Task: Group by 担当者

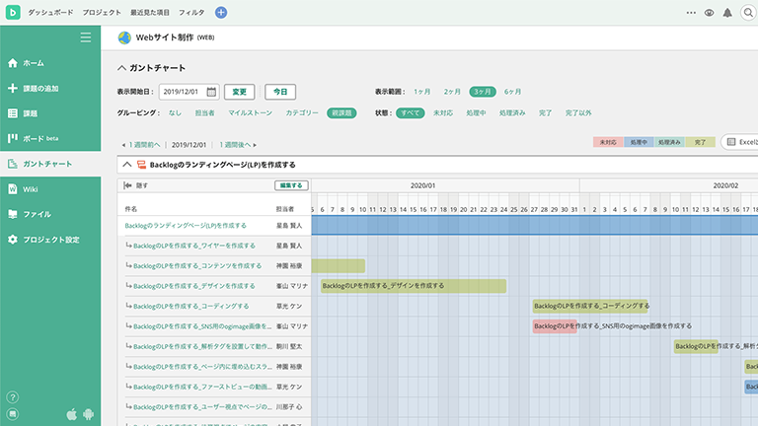Action: (x=204, y=113)
